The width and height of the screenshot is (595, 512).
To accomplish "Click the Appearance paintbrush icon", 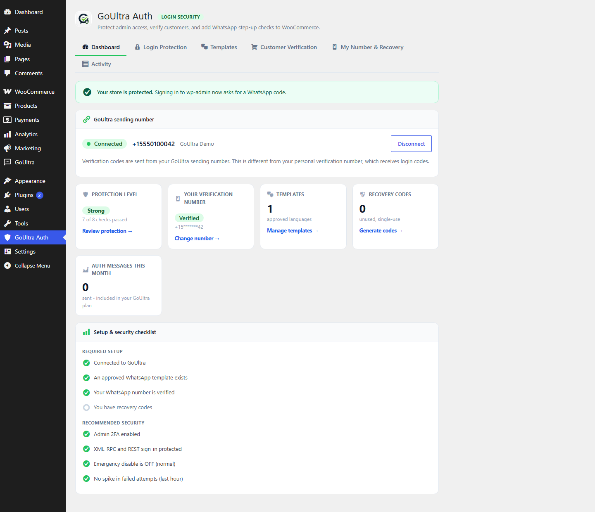I will pyautogui.click(x=7, y=181).
